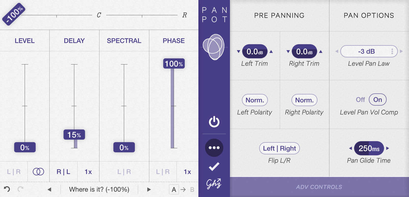Click the Panpot overlapping circles logo
Screen dimensions: 409x197
point(214,47)
